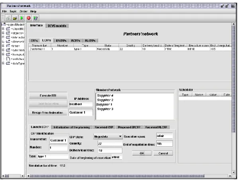Click the last toolbar icon after the stop button

(x=35, y=18)
